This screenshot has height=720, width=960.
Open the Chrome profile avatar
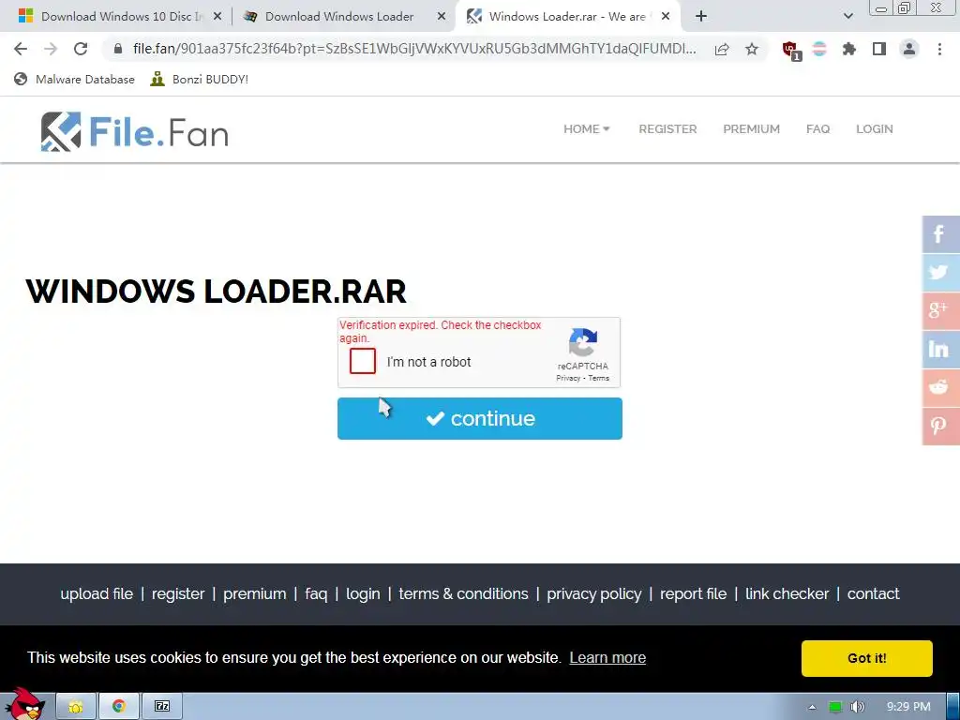click(909, 49)
